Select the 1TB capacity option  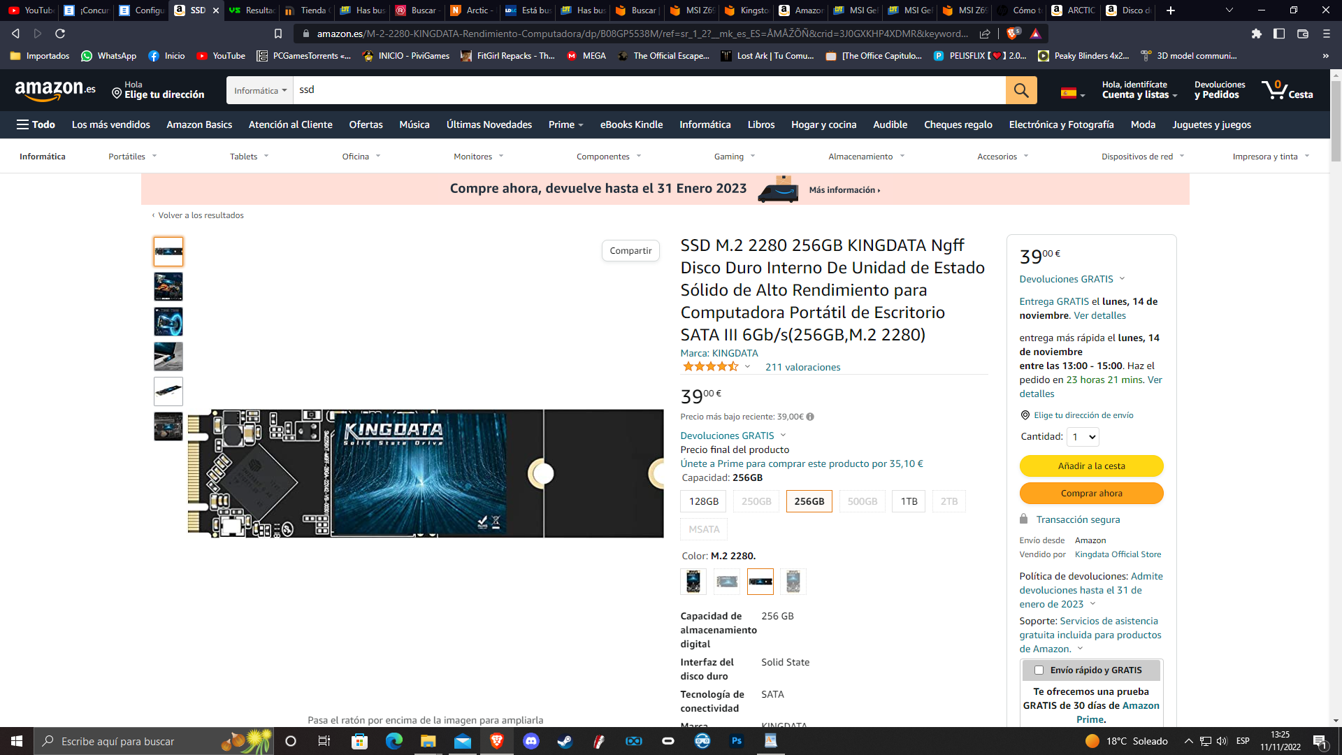pyautogui.click(x=909, y=501)
